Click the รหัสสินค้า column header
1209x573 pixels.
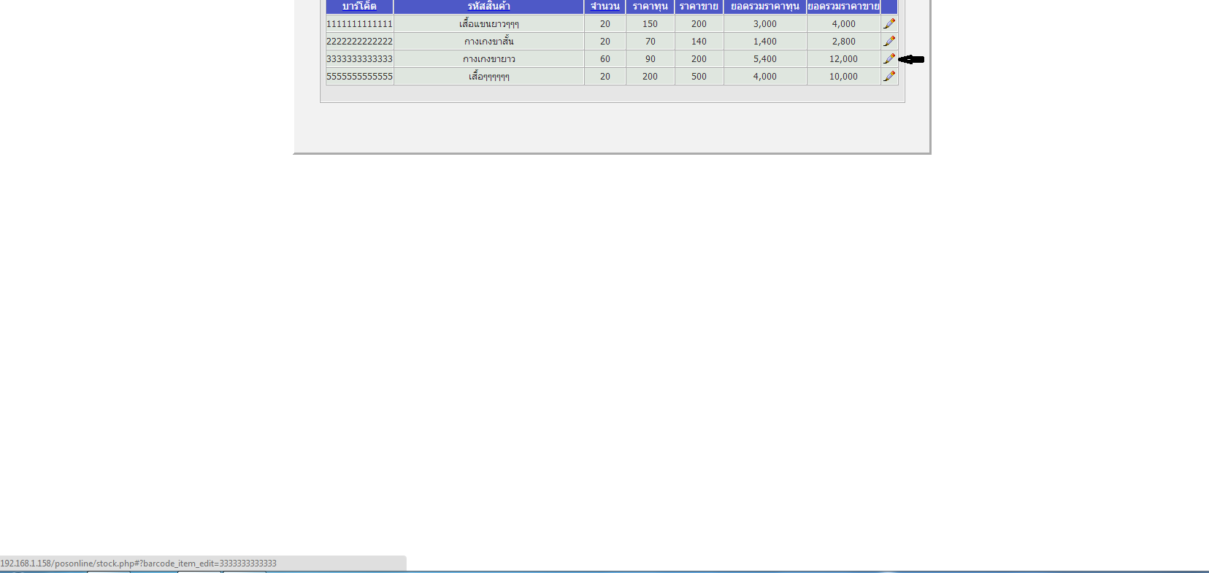489,7
